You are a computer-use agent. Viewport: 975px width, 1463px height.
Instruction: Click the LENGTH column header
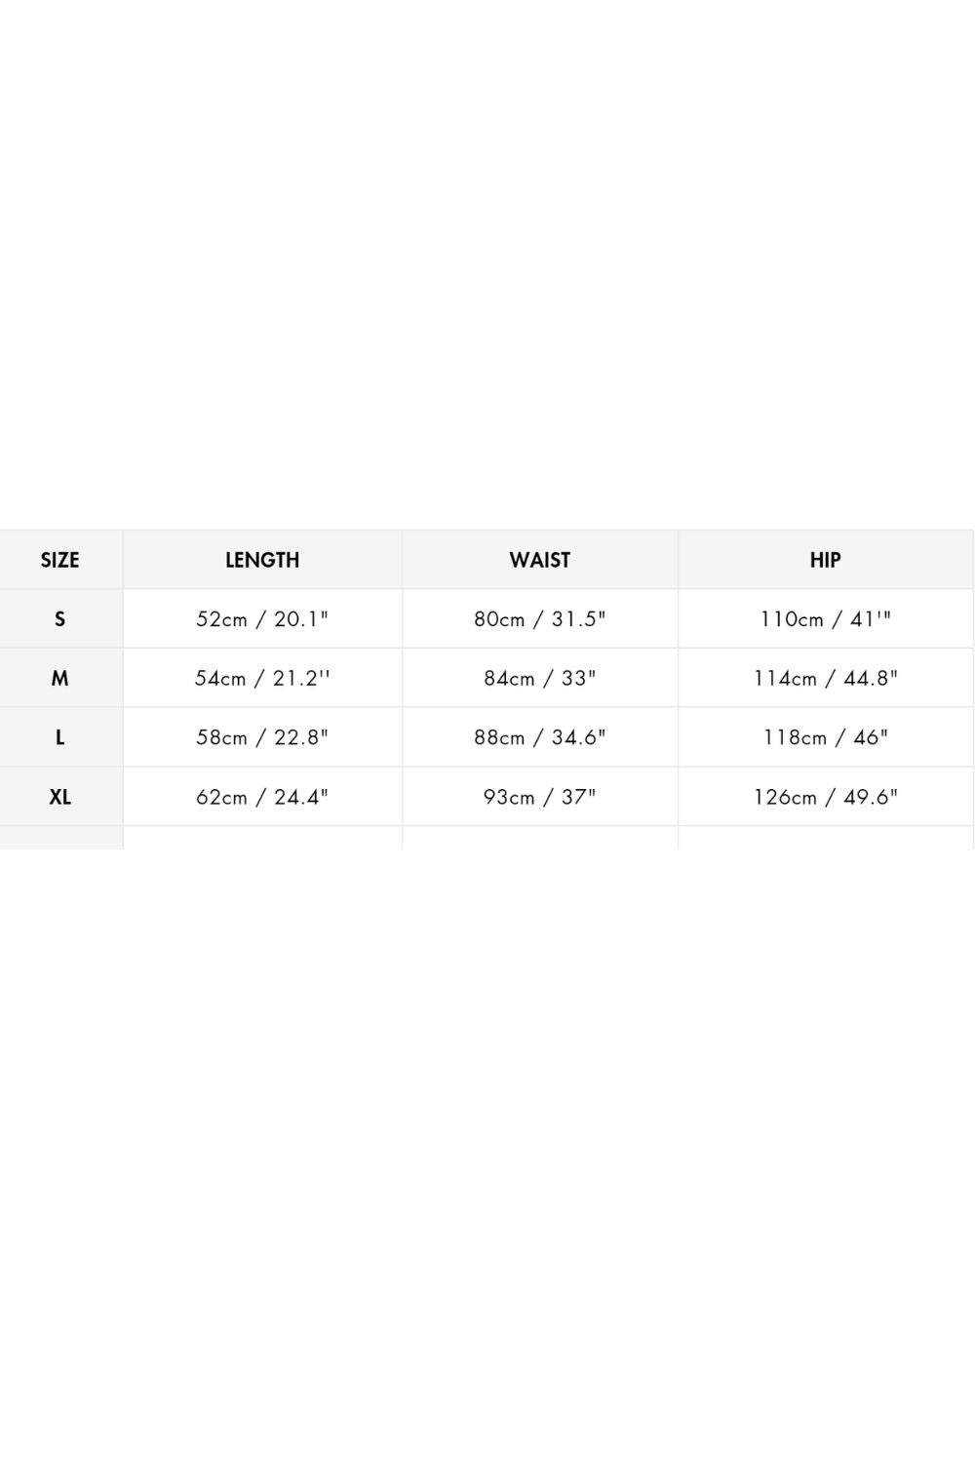point(262,560)
